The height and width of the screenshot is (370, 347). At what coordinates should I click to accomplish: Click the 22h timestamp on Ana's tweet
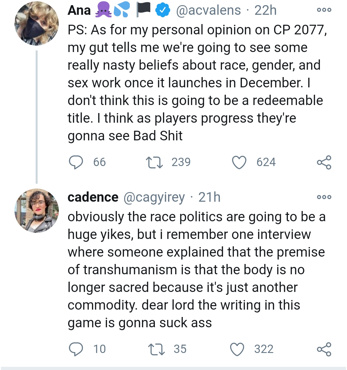[x=265, y=11]
